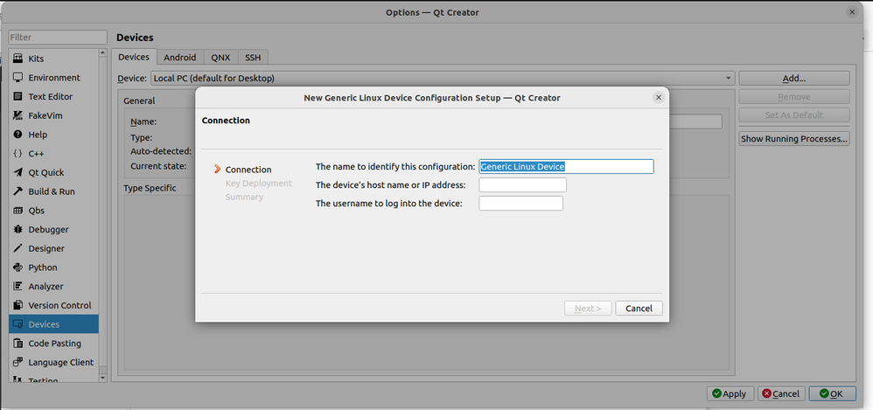
Task: Select the Language Client category label
Action: point(60,362)
